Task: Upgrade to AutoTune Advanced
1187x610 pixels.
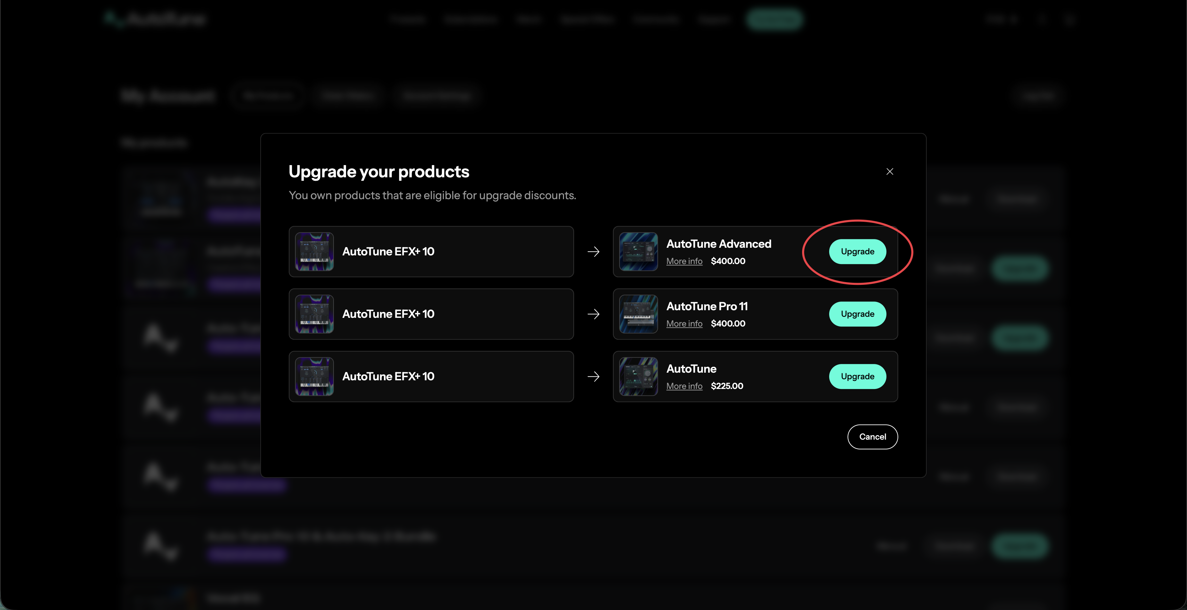Action: coord(858,252)
